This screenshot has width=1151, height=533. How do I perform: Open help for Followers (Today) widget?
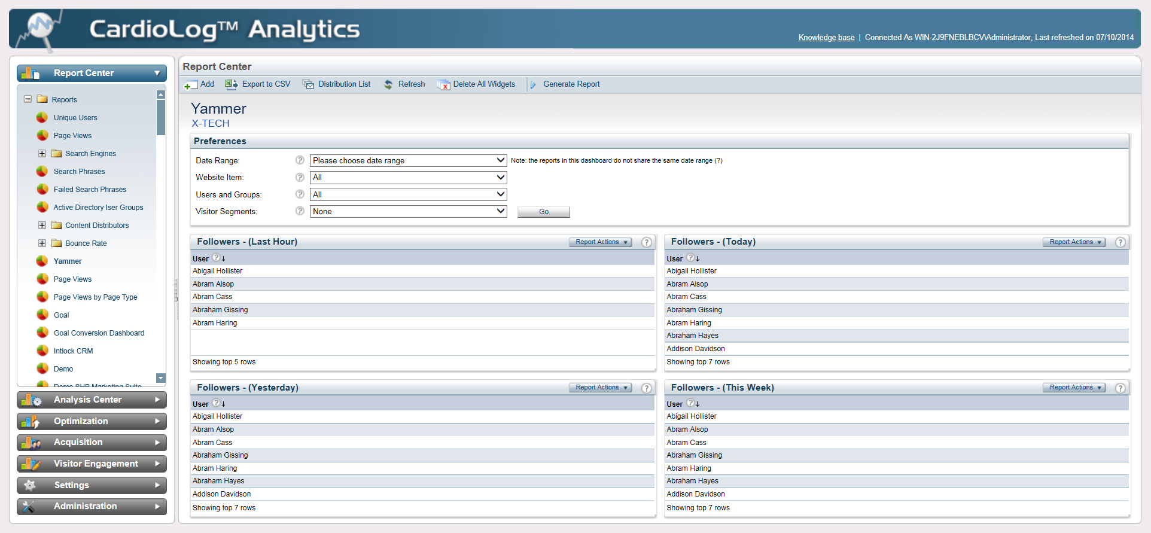[x=1120, y=242]
